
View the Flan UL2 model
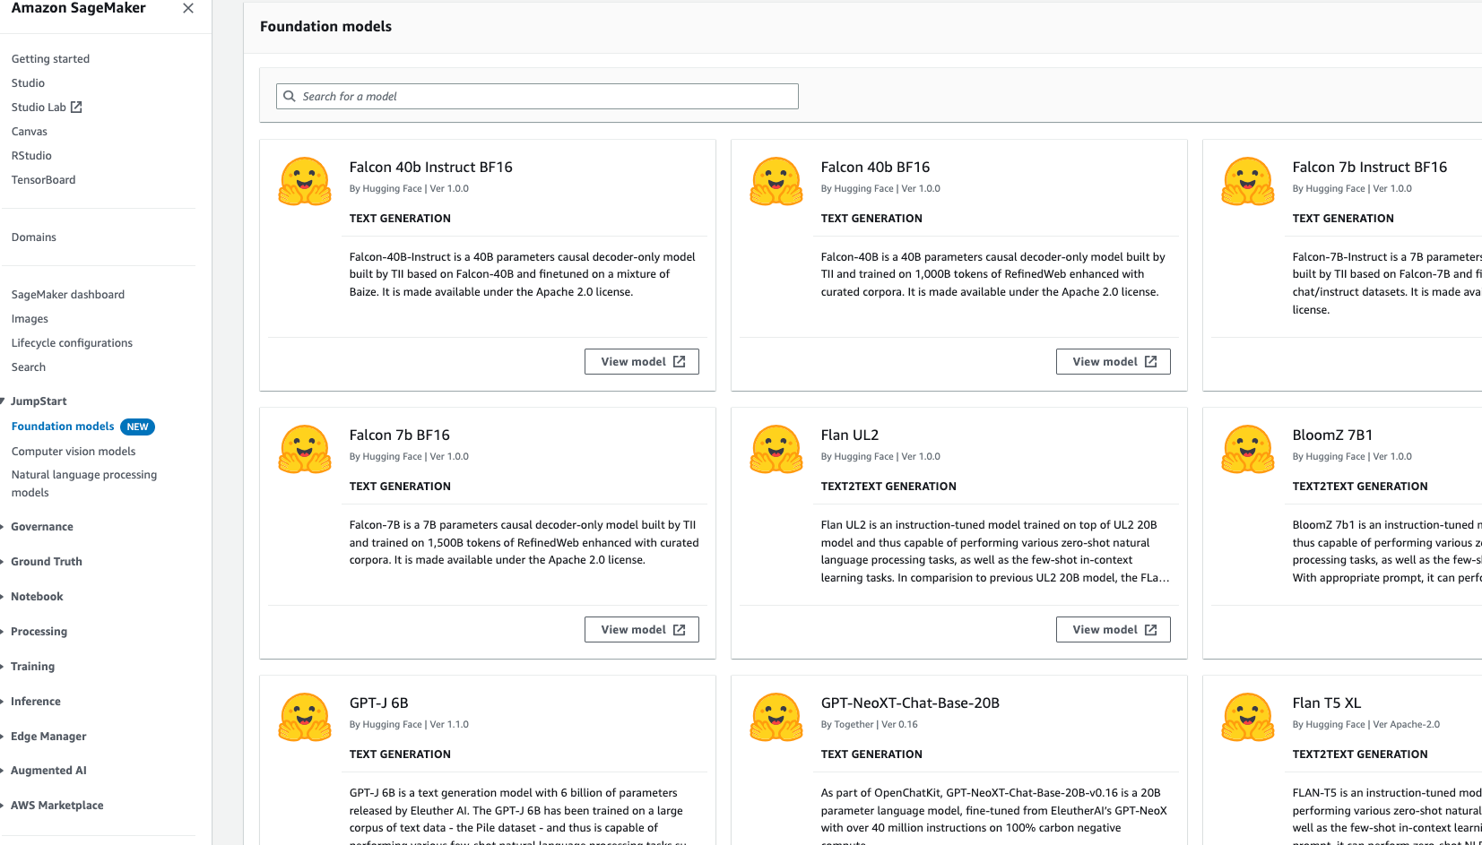[x=1114, y=630]
